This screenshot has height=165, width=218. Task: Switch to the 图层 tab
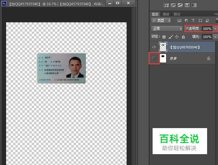[x=155, y=14]
